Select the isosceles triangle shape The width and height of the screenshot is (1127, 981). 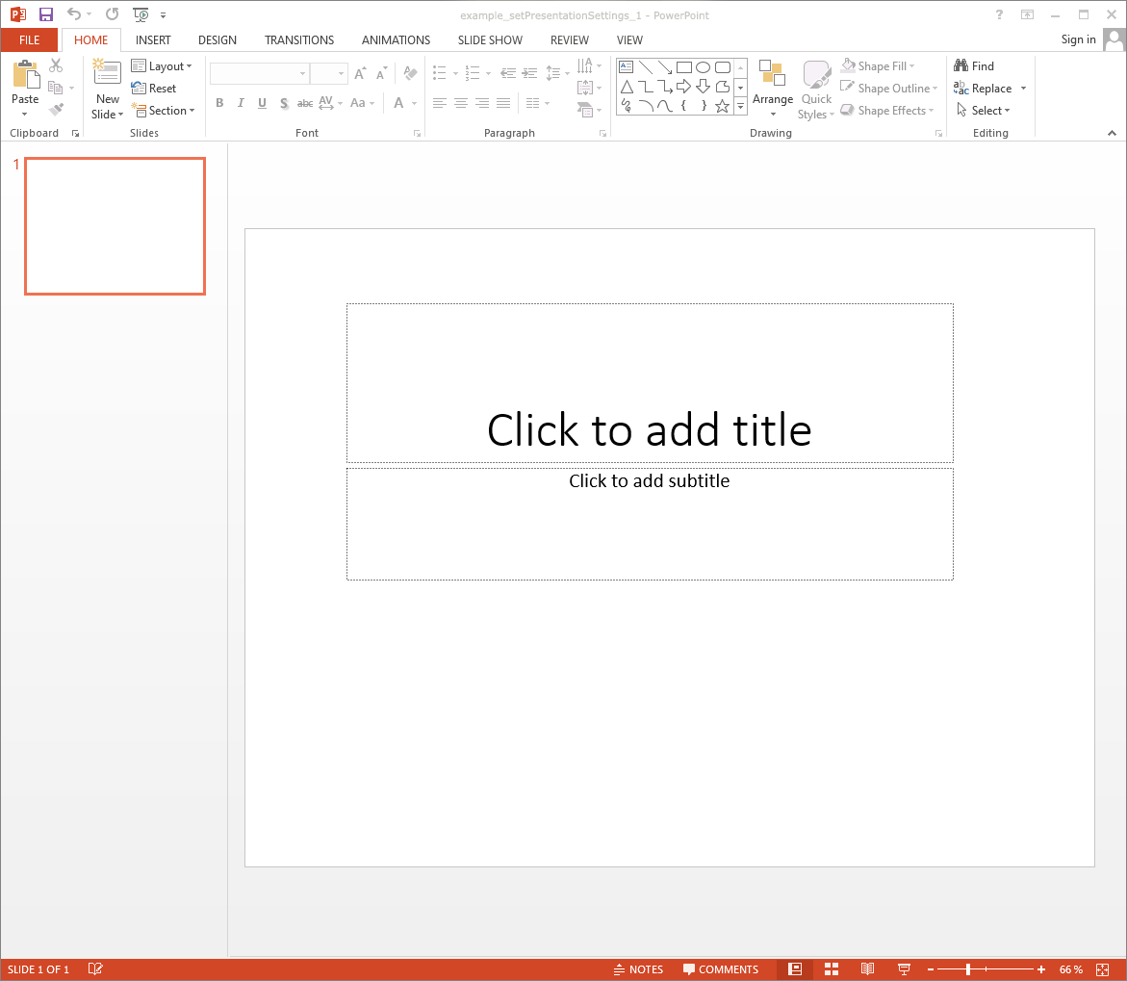point(627,87)
